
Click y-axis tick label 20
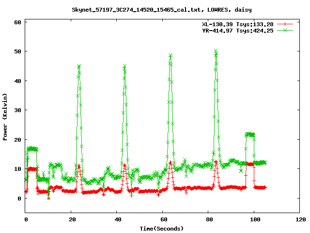click(x=17, y=140)
